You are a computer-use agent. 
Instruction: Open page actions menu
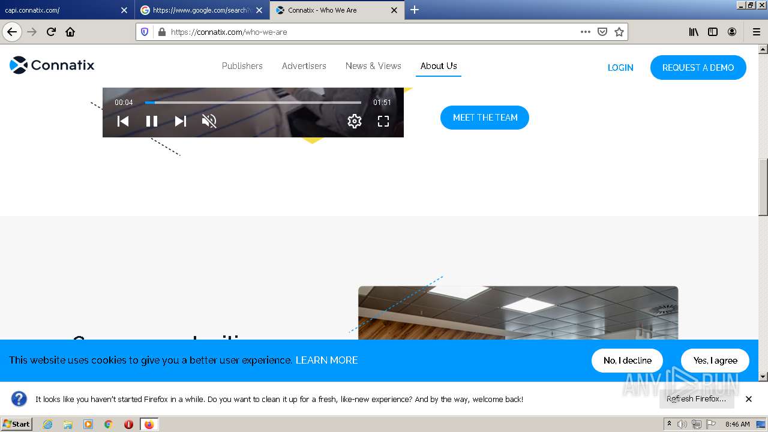tap(586, 32)
